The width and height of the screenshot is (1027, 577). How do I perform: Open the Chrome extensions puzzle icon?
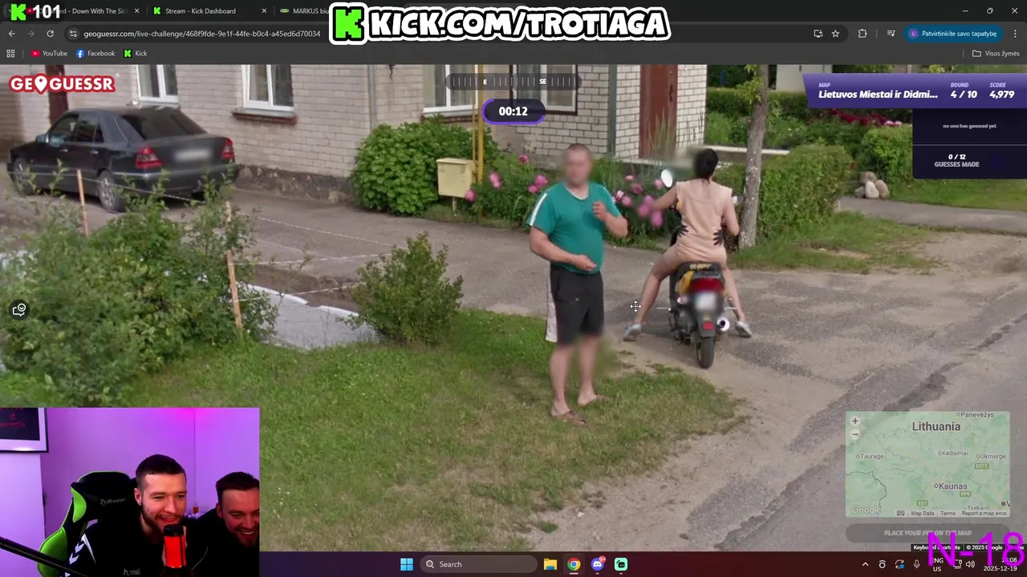(863, 34)
